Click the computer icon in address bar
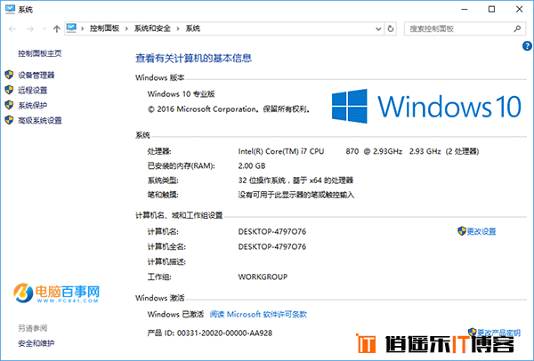The height and width of the screenshot is (361, 534). coord(71,28)
